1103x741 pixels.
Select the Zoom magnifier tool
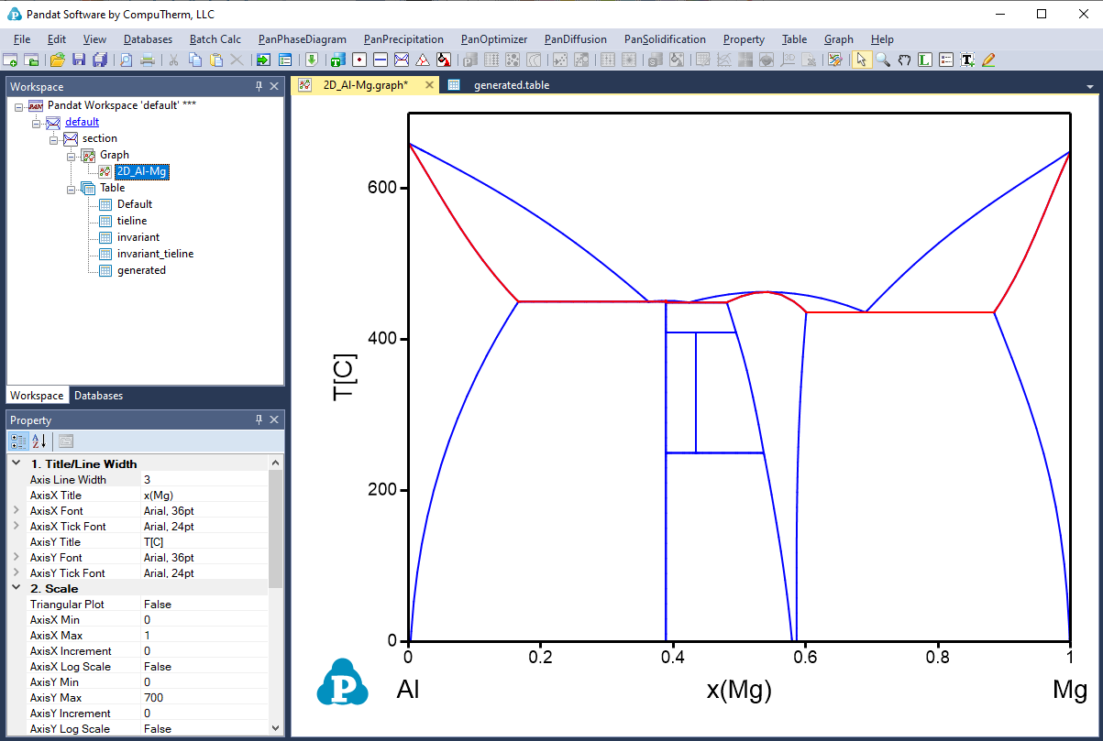pos(882,60)
